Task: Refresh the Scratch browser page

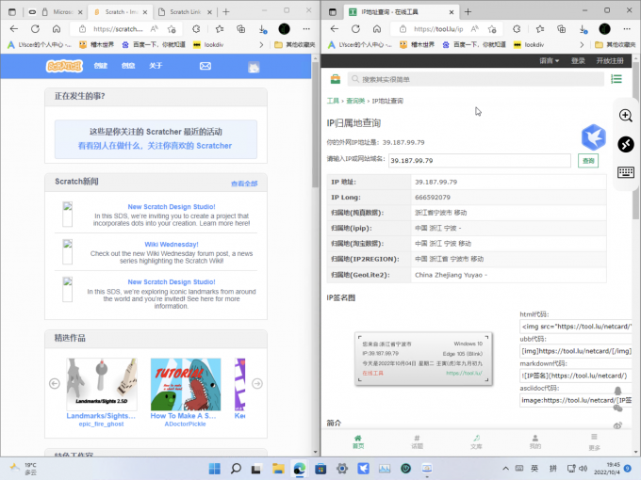Action: [35, 29]
